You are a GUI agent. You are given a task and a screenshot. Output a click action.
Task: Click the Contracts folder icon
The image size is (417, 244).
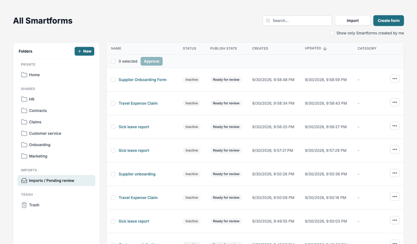(24, 111)
